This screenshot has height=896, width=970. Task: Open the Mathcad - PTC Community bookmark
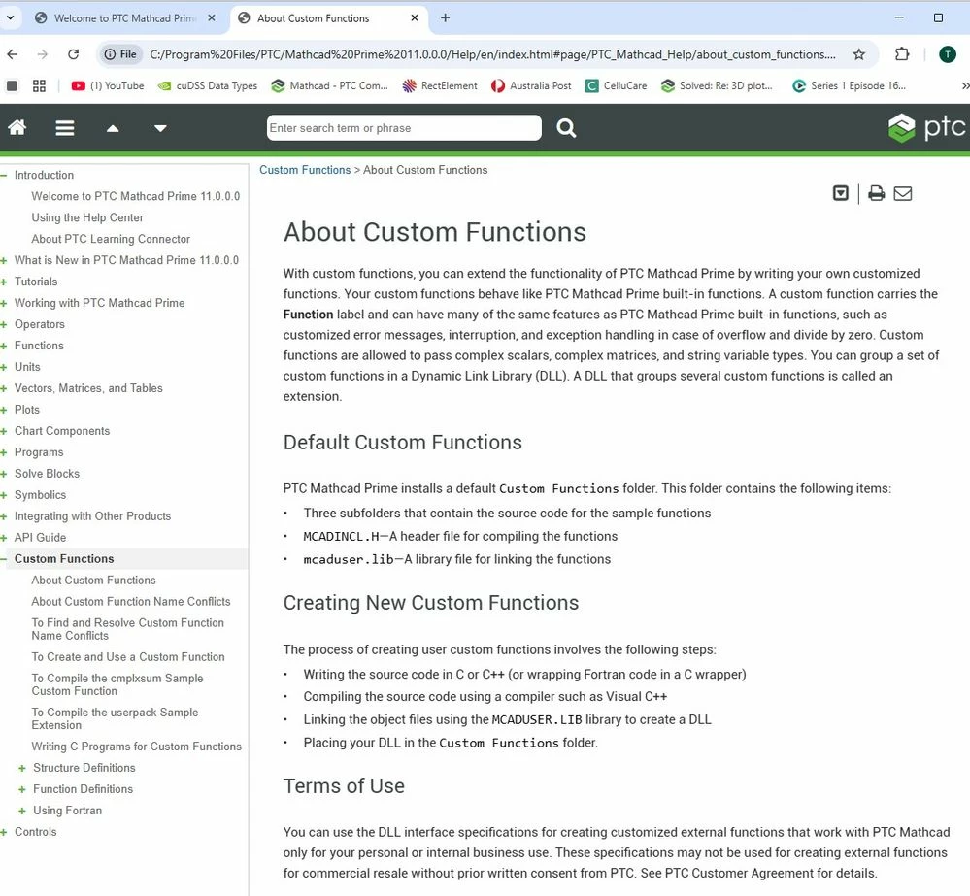330,86
